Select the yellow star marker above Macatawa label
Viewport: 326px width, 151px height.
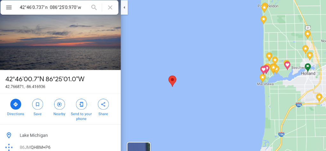[263, 78]
